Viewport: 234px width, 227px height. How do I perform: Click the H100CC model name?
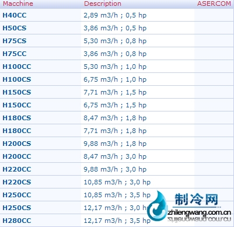pyautogui.click(x=17, y=67)
